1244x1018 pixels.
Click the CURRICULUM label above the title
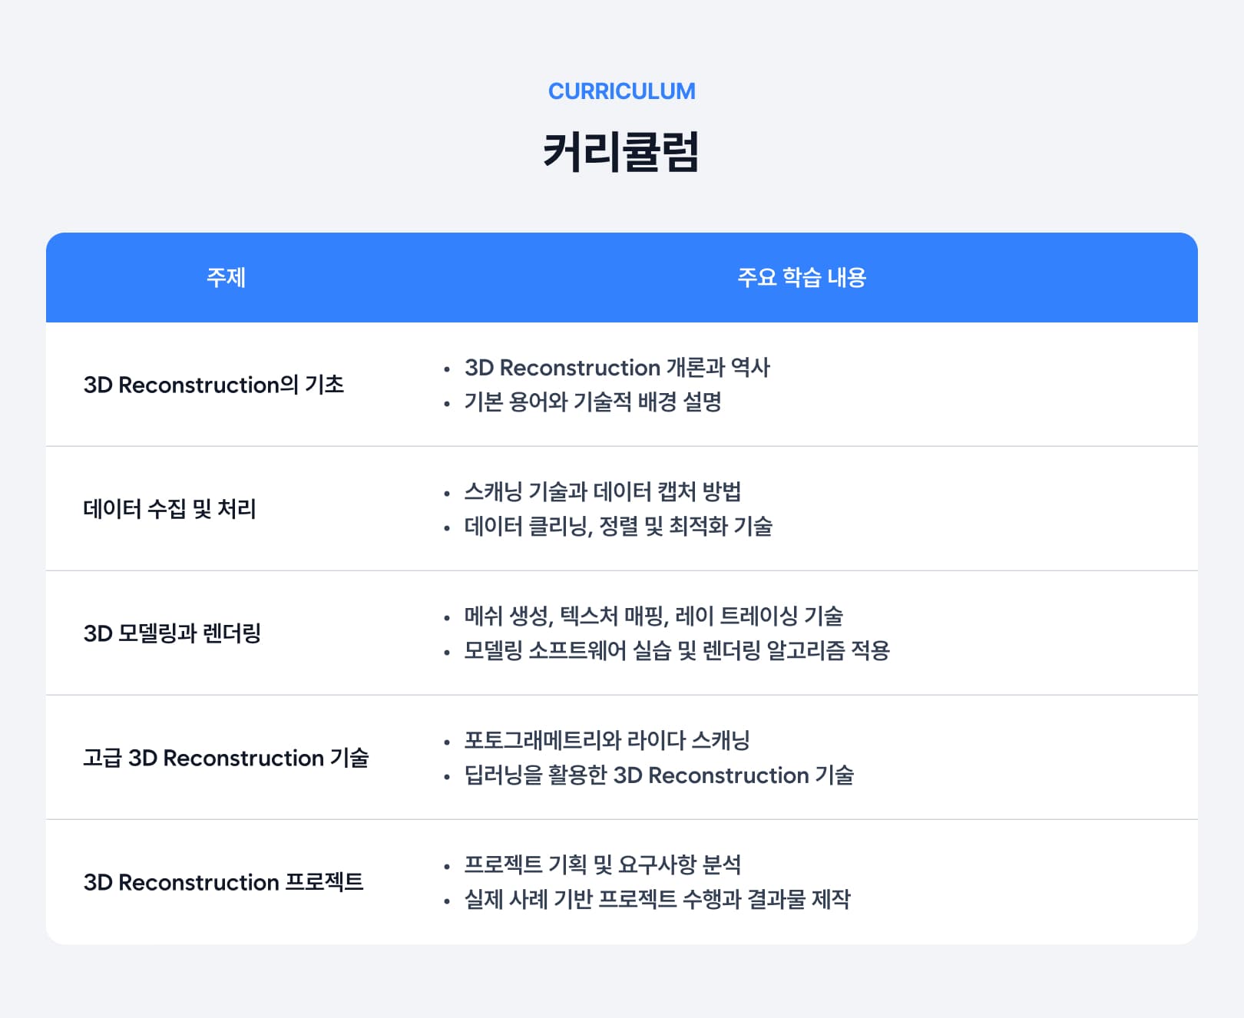tap(621, 91)
